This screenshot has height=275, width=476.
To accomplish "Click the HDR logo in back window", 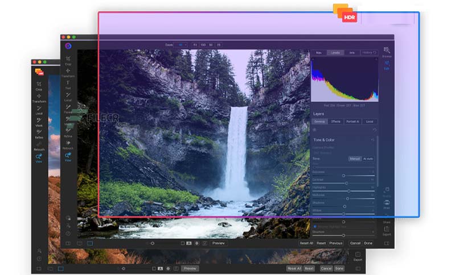I will pyautogui.click(x=39, y=72).
